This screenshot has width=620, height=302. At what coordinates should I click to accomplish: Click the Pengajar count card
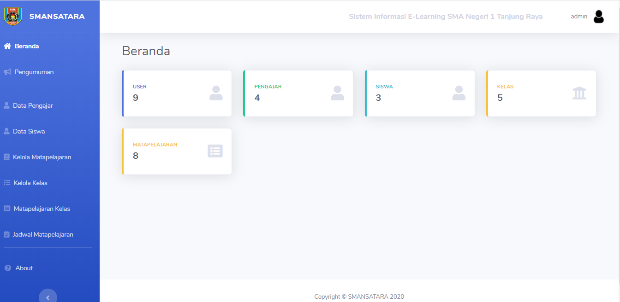(298, 93)
